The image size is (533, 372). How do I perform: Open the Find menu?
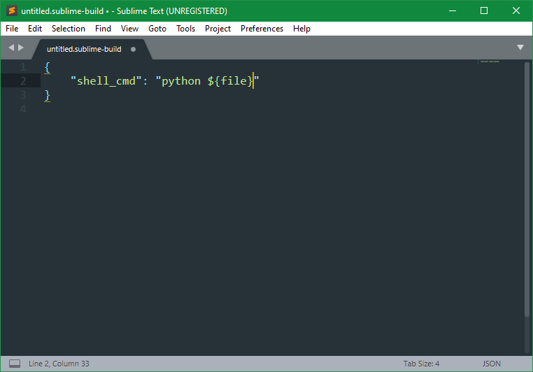103,29
